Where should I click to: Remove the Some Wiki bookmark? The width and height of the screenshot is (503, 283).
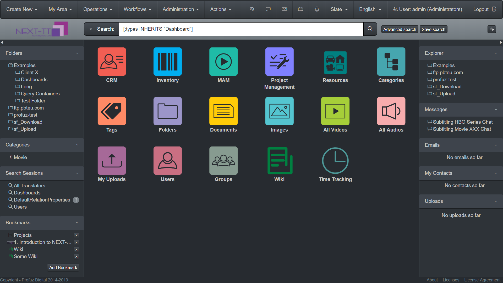pyautogui.click(x=76, y=257)
